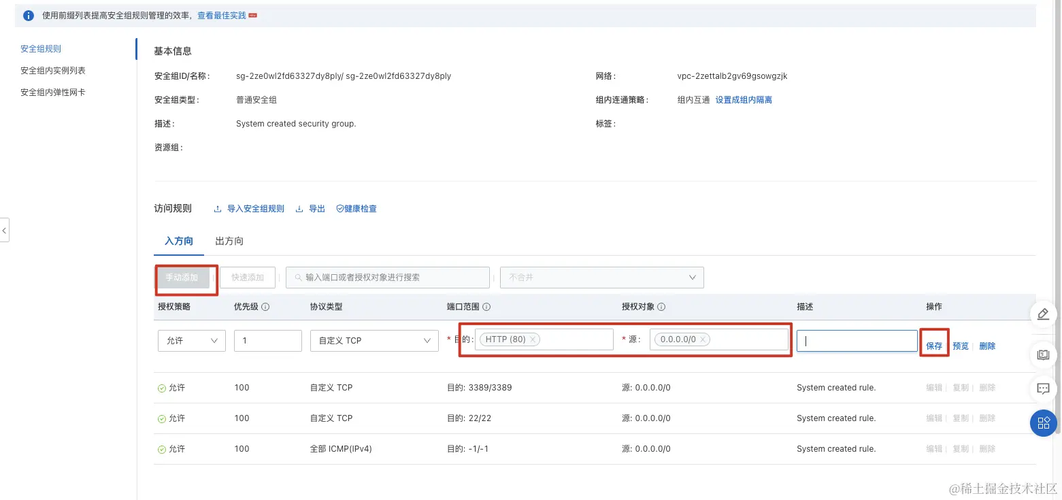This screenshot has width=1062, height=500.
Task: Click the empty 描述 description field
Action: (857, 341)
